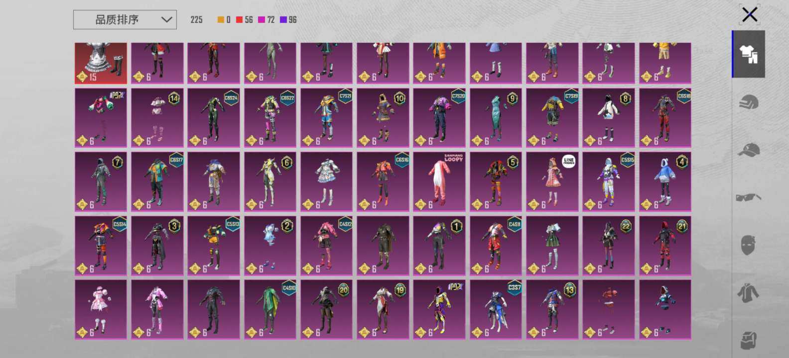The height and width of the screenshot is (358, 789).
Task: Click the total item count 225
Action: tap(197, 20)
